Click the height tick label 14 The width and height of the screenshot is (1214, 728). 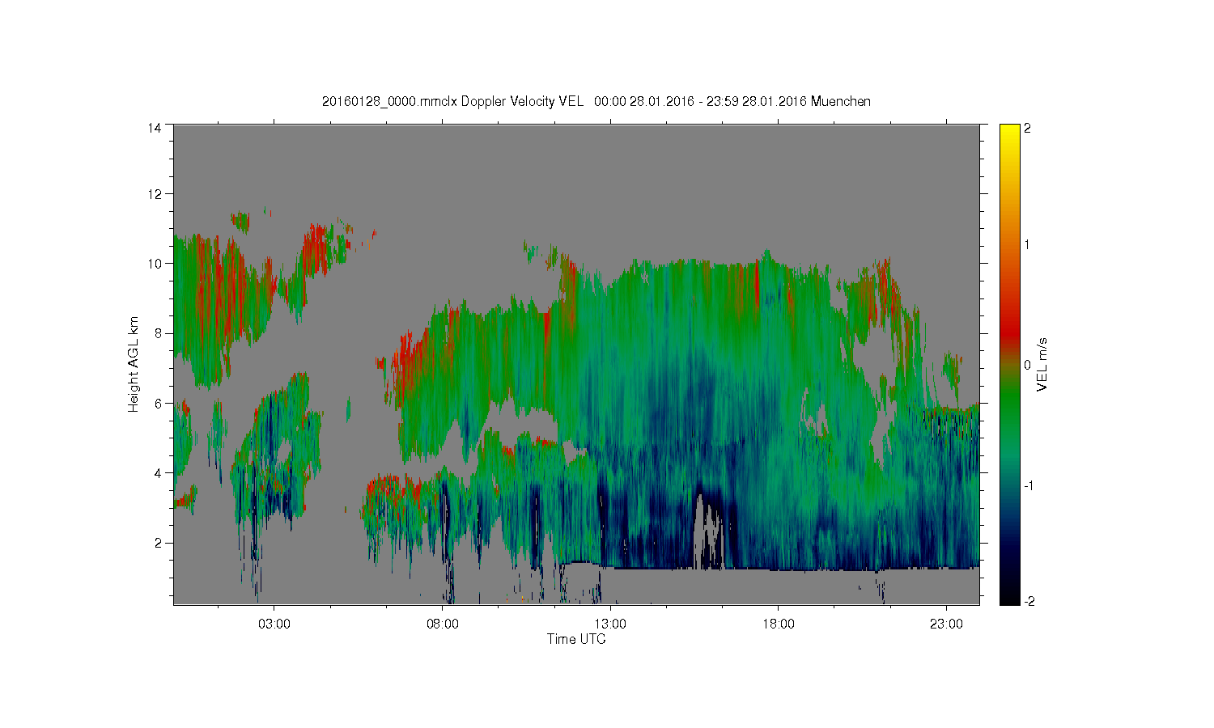pyautogui.click(x=154, y=128)
